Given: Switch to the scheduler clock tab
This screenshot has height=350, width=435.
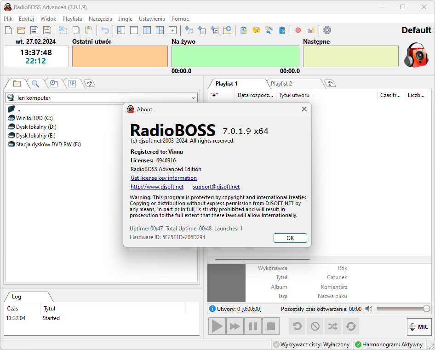Looking at the screenshot, I should [x=54, y=83].
